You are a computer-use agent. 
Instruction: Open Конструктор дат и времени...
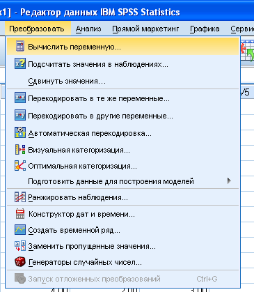(122, 214)
